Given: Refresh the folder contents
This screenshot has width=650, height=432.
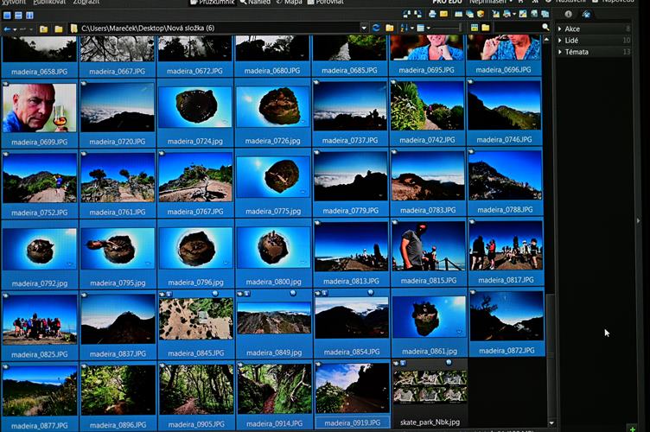Looking at the screenshot, I should pyautogui.click(x=376, y=28).
